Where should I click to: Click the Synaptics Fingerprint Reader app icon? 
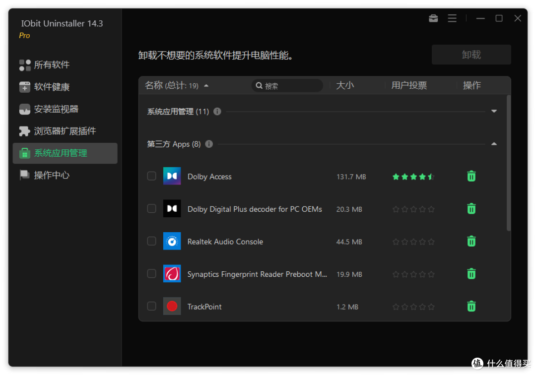172,274
